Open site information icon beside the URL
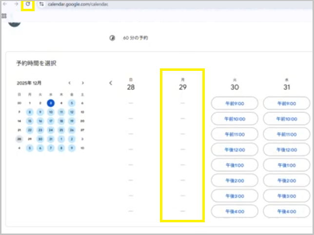The width and height of the screenshot is (314, 235). click(x=41, y=4)
